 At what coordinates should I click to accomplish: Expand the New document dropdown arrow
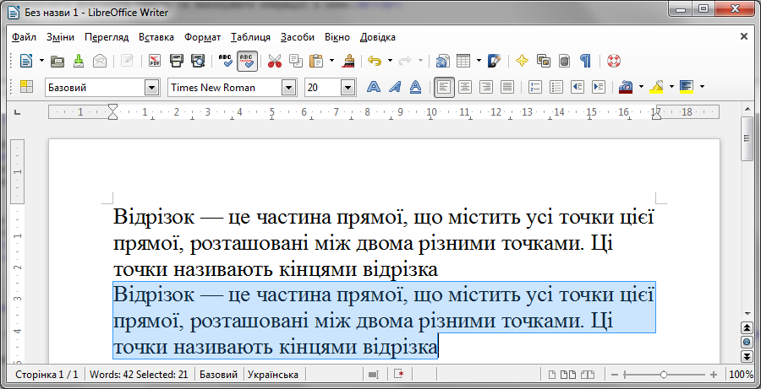(x=41, y=61)
